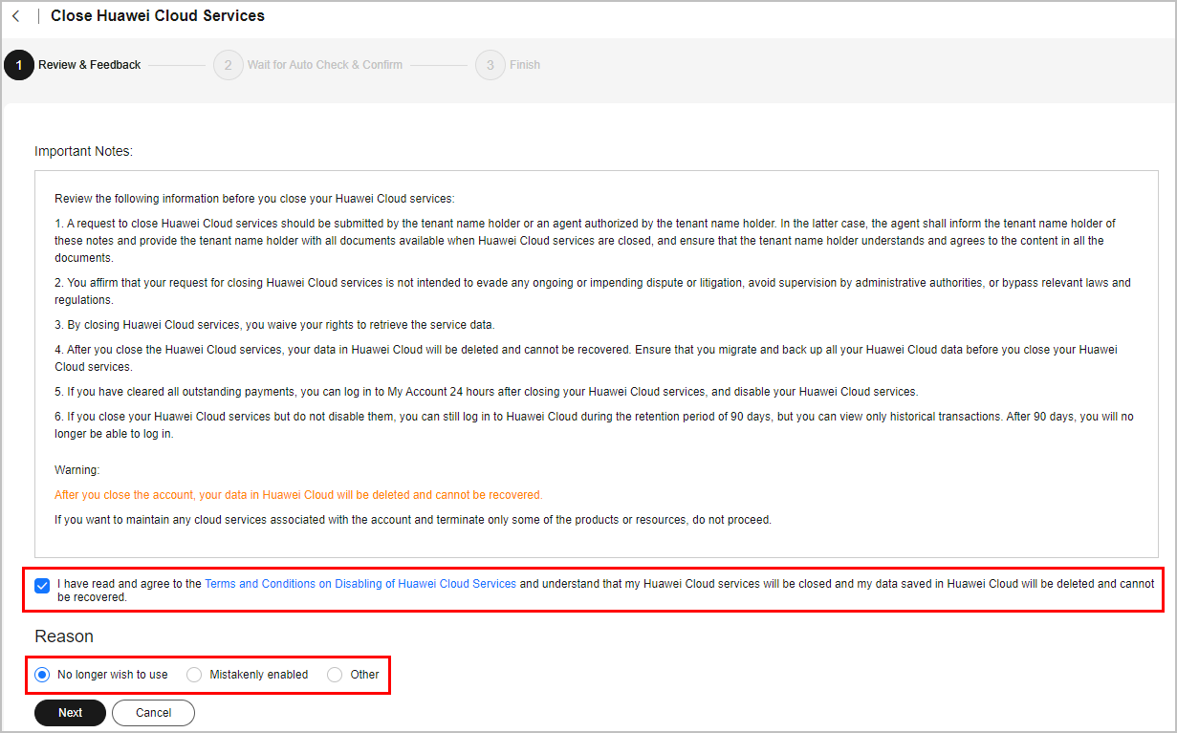Click note 3 about waiving service data rights

tap(274, 325)
